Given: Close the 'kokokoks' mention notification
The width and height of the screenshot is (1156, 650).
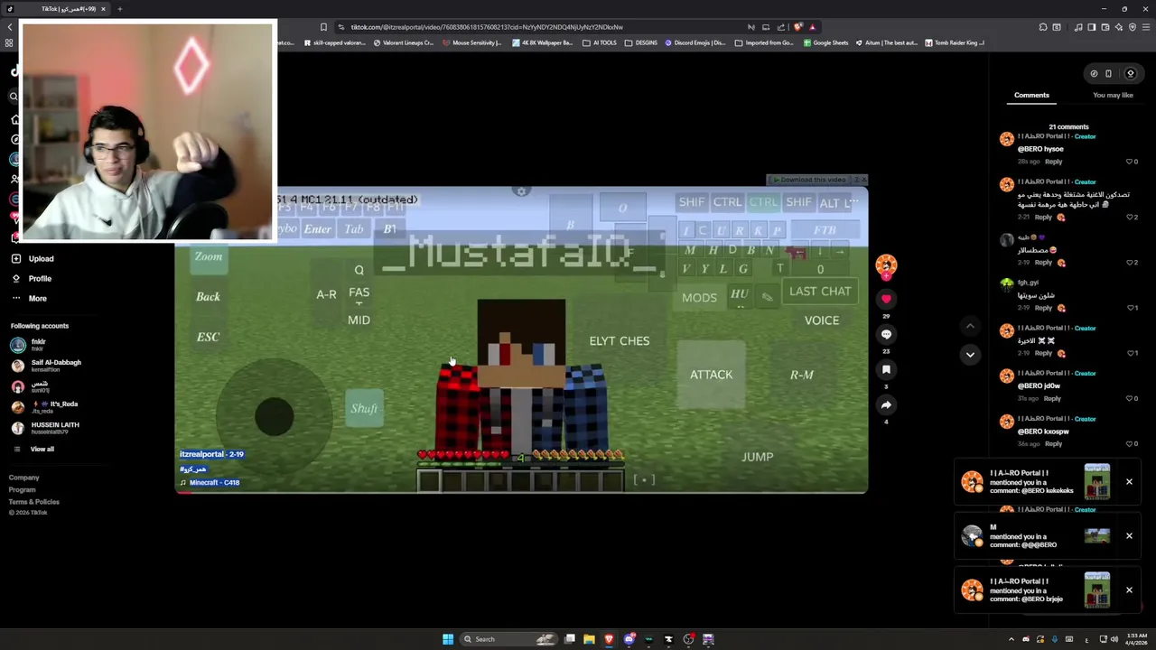Looking at the screenshot, I should tap(1129, 482).
